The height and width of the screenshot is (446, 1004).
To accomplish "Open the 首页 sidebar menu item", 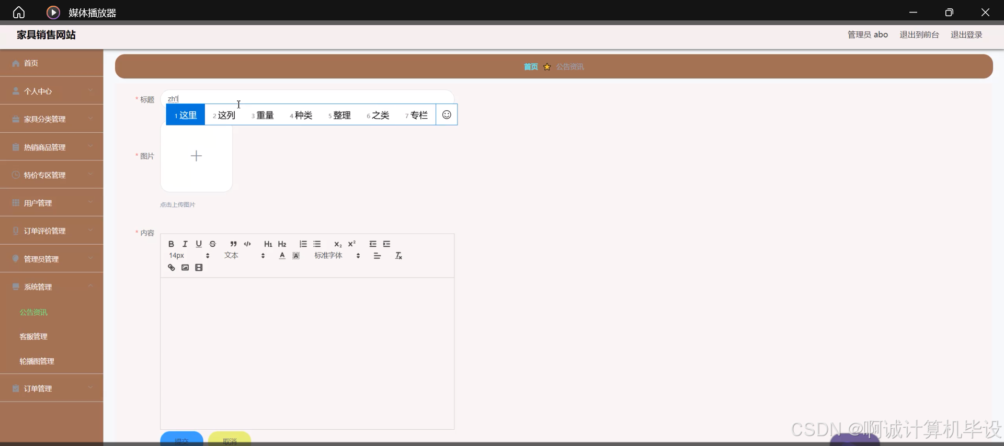I will click(51, 63).
